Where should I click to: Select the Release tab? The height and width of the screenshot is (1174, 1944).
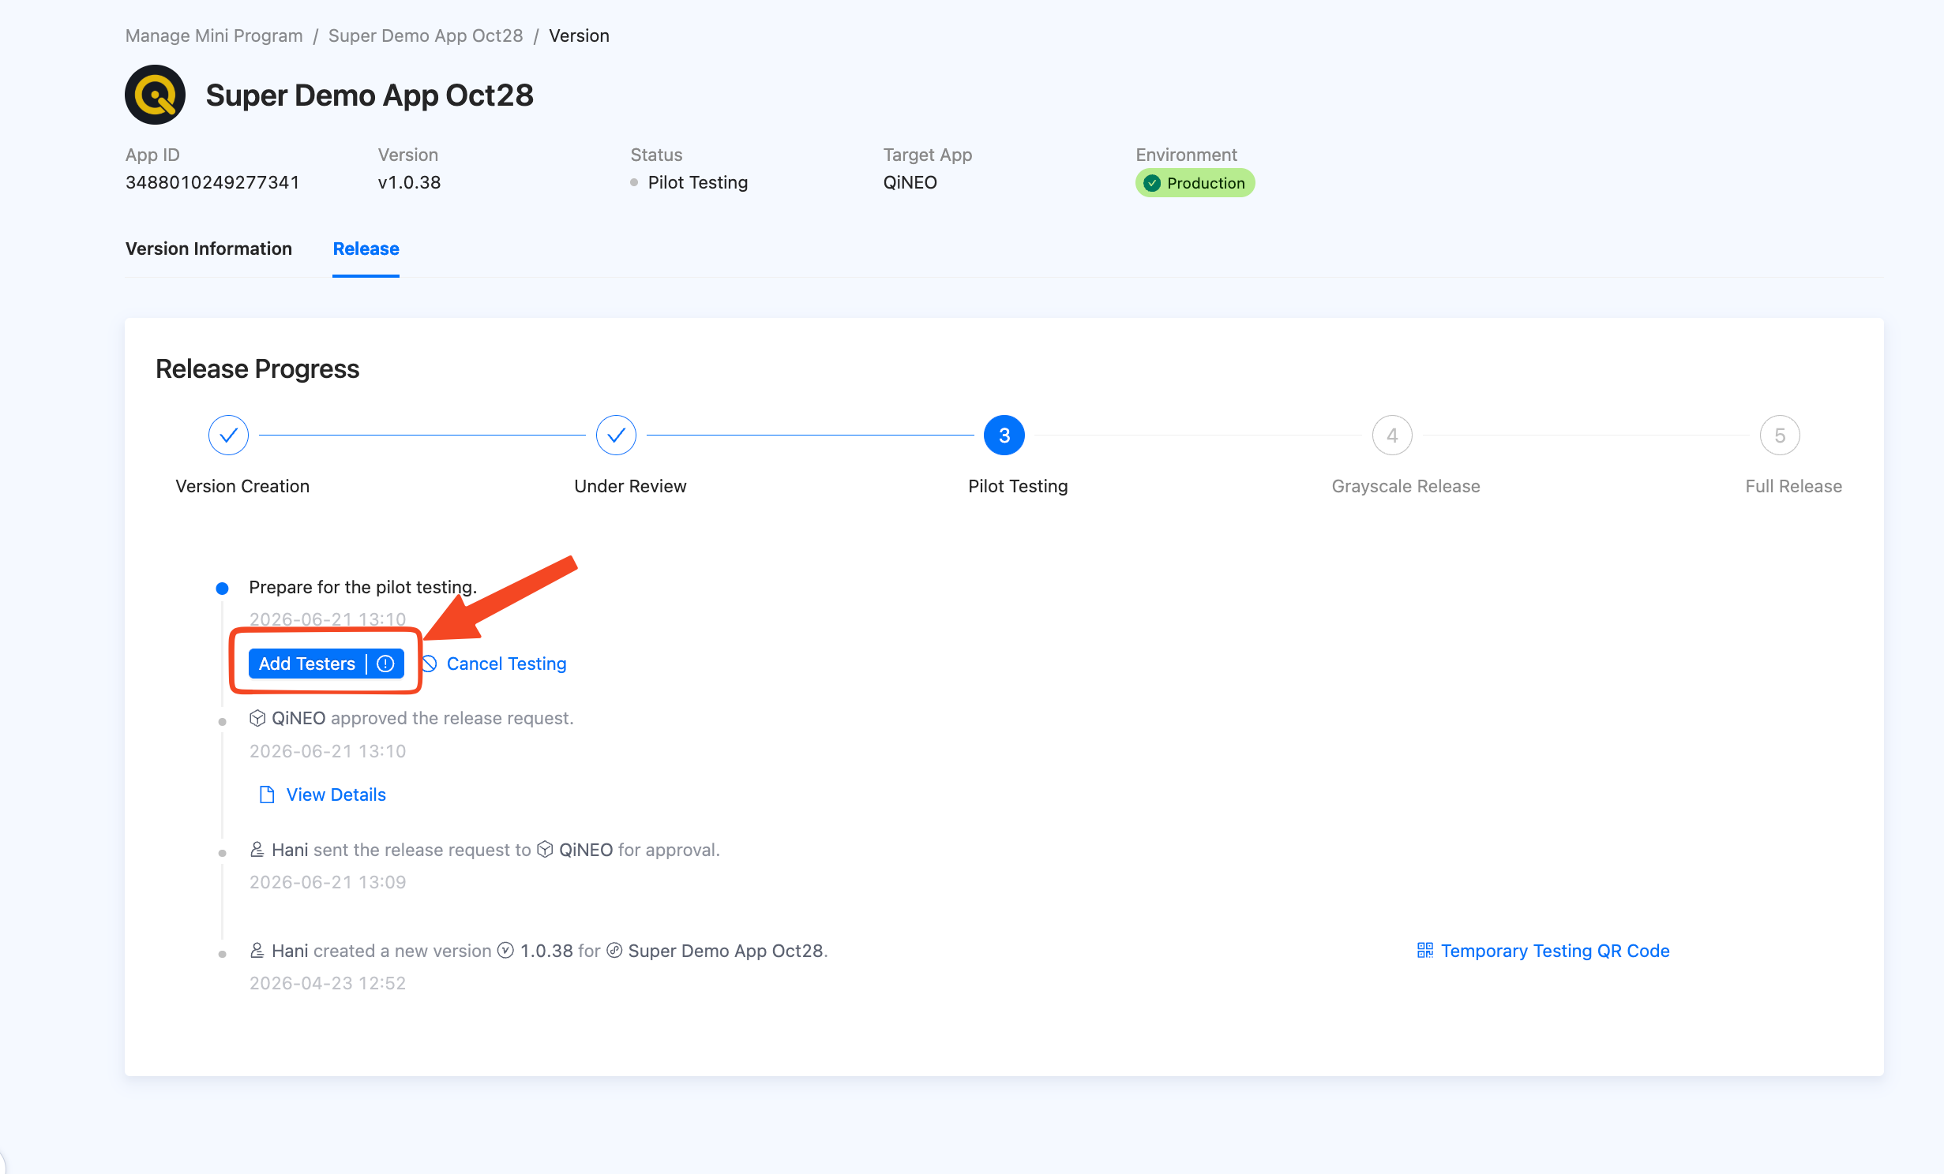tap(366, 249)
